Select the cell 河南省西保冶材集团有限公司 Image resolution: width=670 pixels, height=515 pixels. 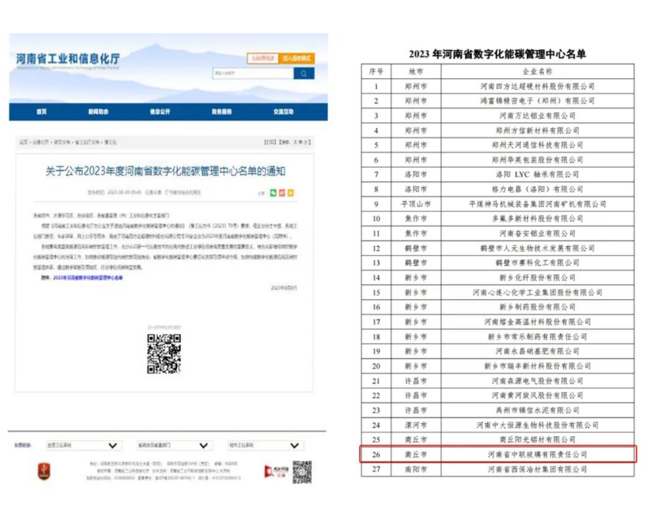click(x=538, y=469)
